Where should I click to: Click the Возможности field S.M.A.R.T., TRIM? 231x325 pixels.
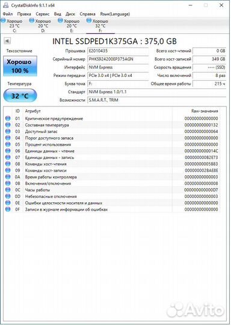(156, 100)
